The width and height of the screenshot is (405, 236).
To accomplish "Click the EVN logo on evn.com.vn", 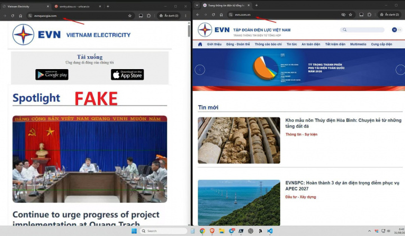I will tap(214, 30).
